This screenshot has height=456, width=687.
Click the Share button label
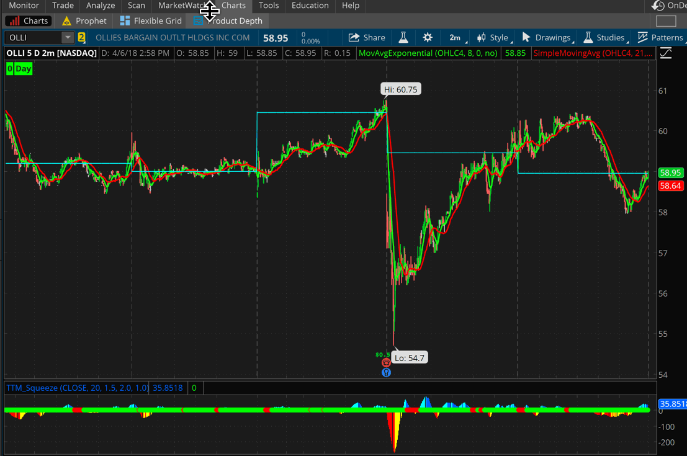coord(374,38)
